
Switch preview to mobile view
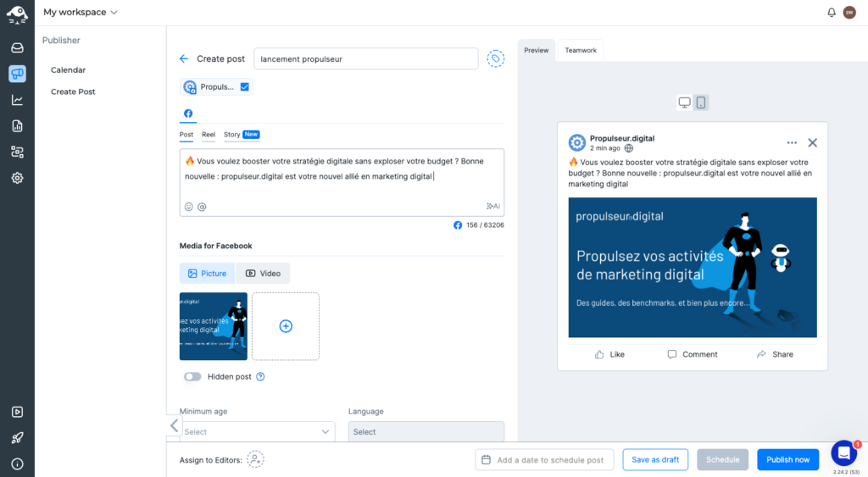pos(701,103)
